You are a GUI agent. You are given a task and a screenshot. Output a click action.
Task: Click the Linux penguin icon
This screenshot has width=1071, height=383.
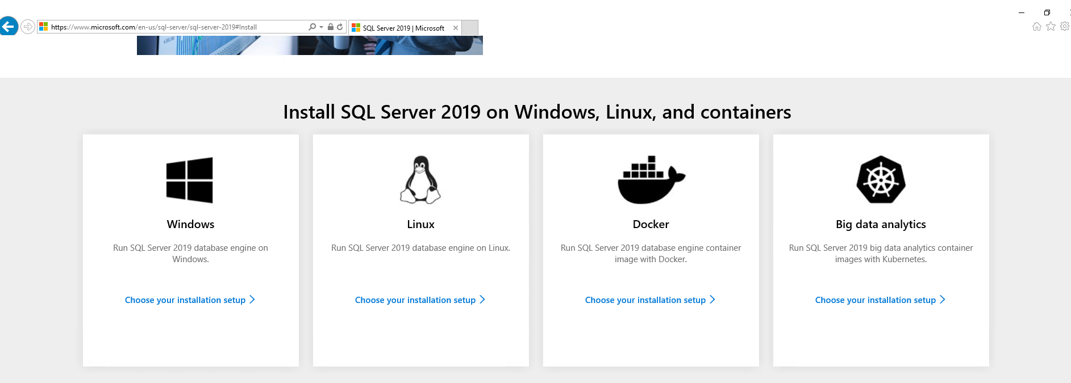coord(420,179)
